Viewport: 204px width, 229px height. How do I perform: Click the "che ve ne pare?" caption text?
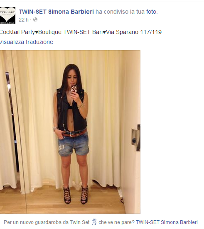pyautogui.click(x=116, y=222)
